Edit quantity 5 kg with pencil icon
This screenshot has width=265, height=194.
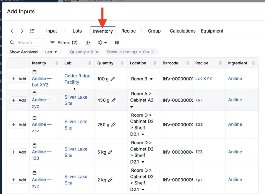(x=110, y=152)
